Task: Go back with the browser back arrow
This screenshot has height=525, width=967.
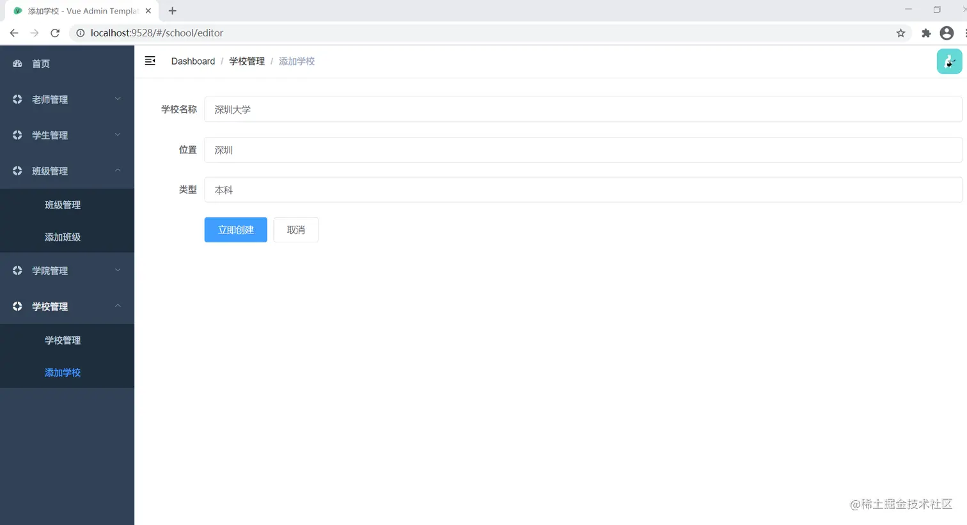Action: [14, 33]
